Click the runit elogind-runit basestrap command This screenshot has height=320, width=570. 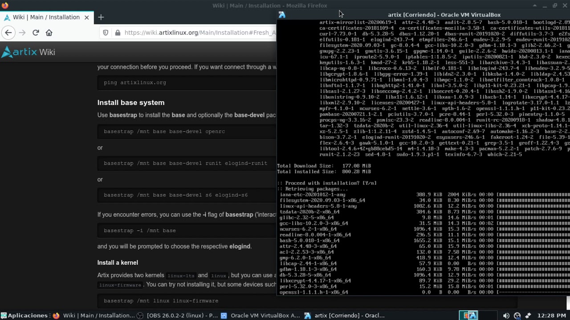click(x=185, y=163)
